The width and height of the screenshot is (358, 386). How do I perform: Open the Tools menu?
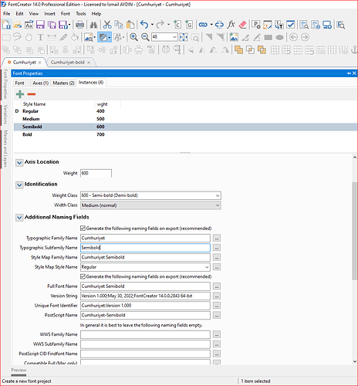coord(81,14)
